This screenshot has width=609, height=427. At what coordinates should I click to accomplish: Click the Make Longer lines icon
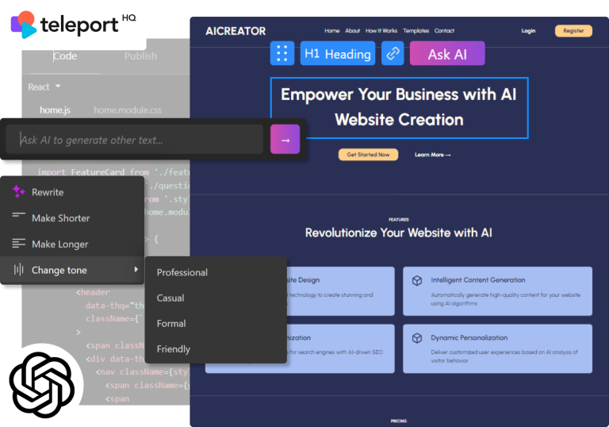[19, 244]
